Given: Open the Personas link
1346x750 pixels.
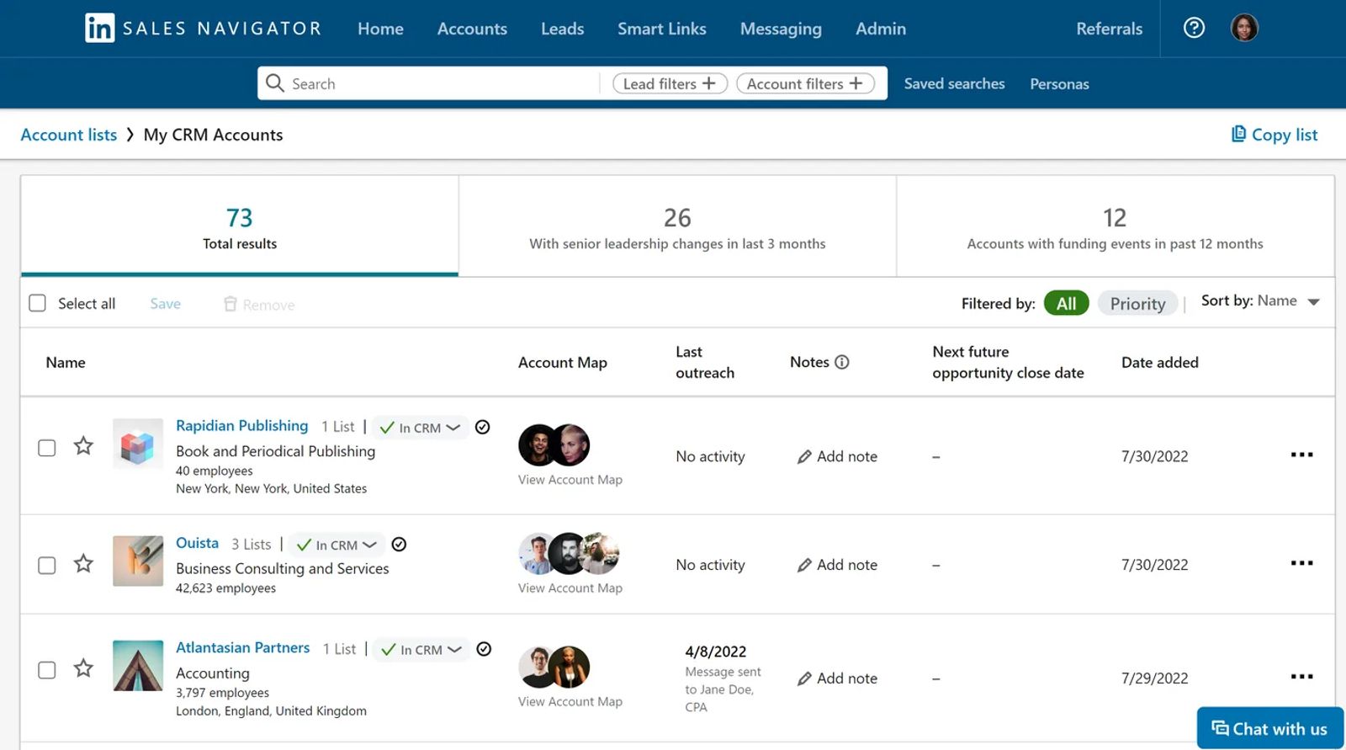Looking at the screenshot, I should tap(1059, 83).
